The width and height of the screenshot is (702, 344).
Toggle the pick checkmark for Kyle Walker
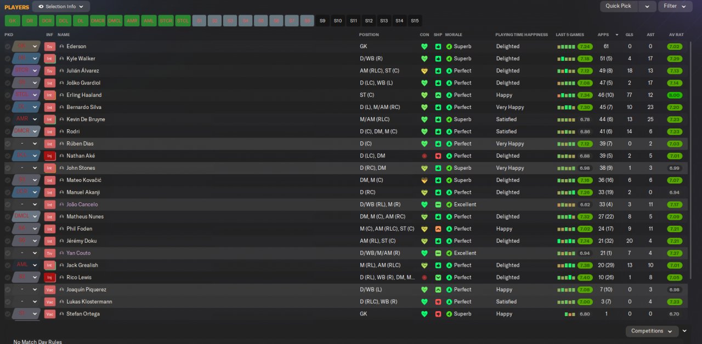(8, 59)
